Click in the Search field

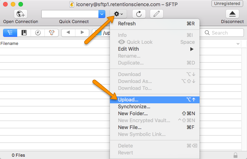pyautogui.click(x=222, y=33)
